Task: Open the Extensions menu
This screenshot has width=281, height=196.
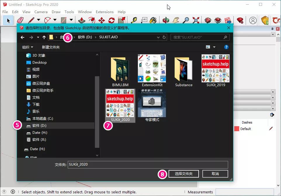Action: point(105,12)
